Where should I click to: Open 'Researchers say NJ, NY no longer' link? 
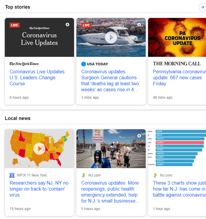tap(39, 189)
